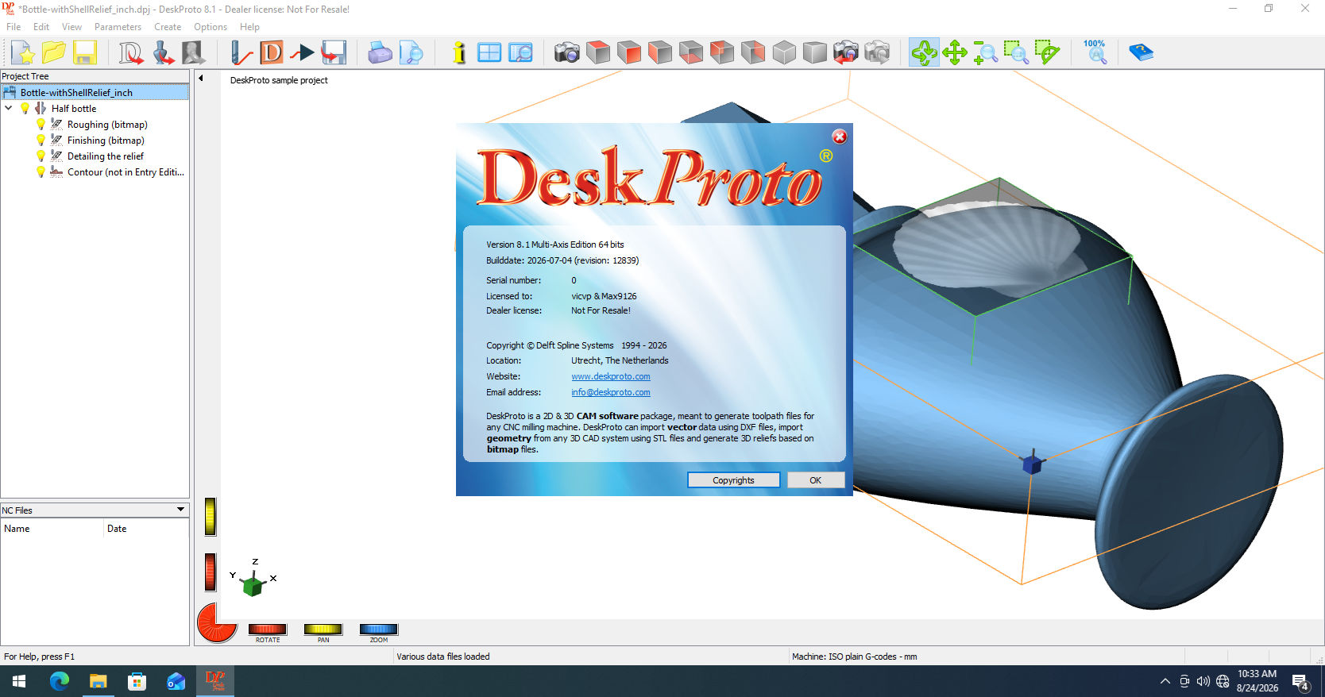Click the Date column header
This screenshot has height=697, width=1325.
tap(146, 529)
